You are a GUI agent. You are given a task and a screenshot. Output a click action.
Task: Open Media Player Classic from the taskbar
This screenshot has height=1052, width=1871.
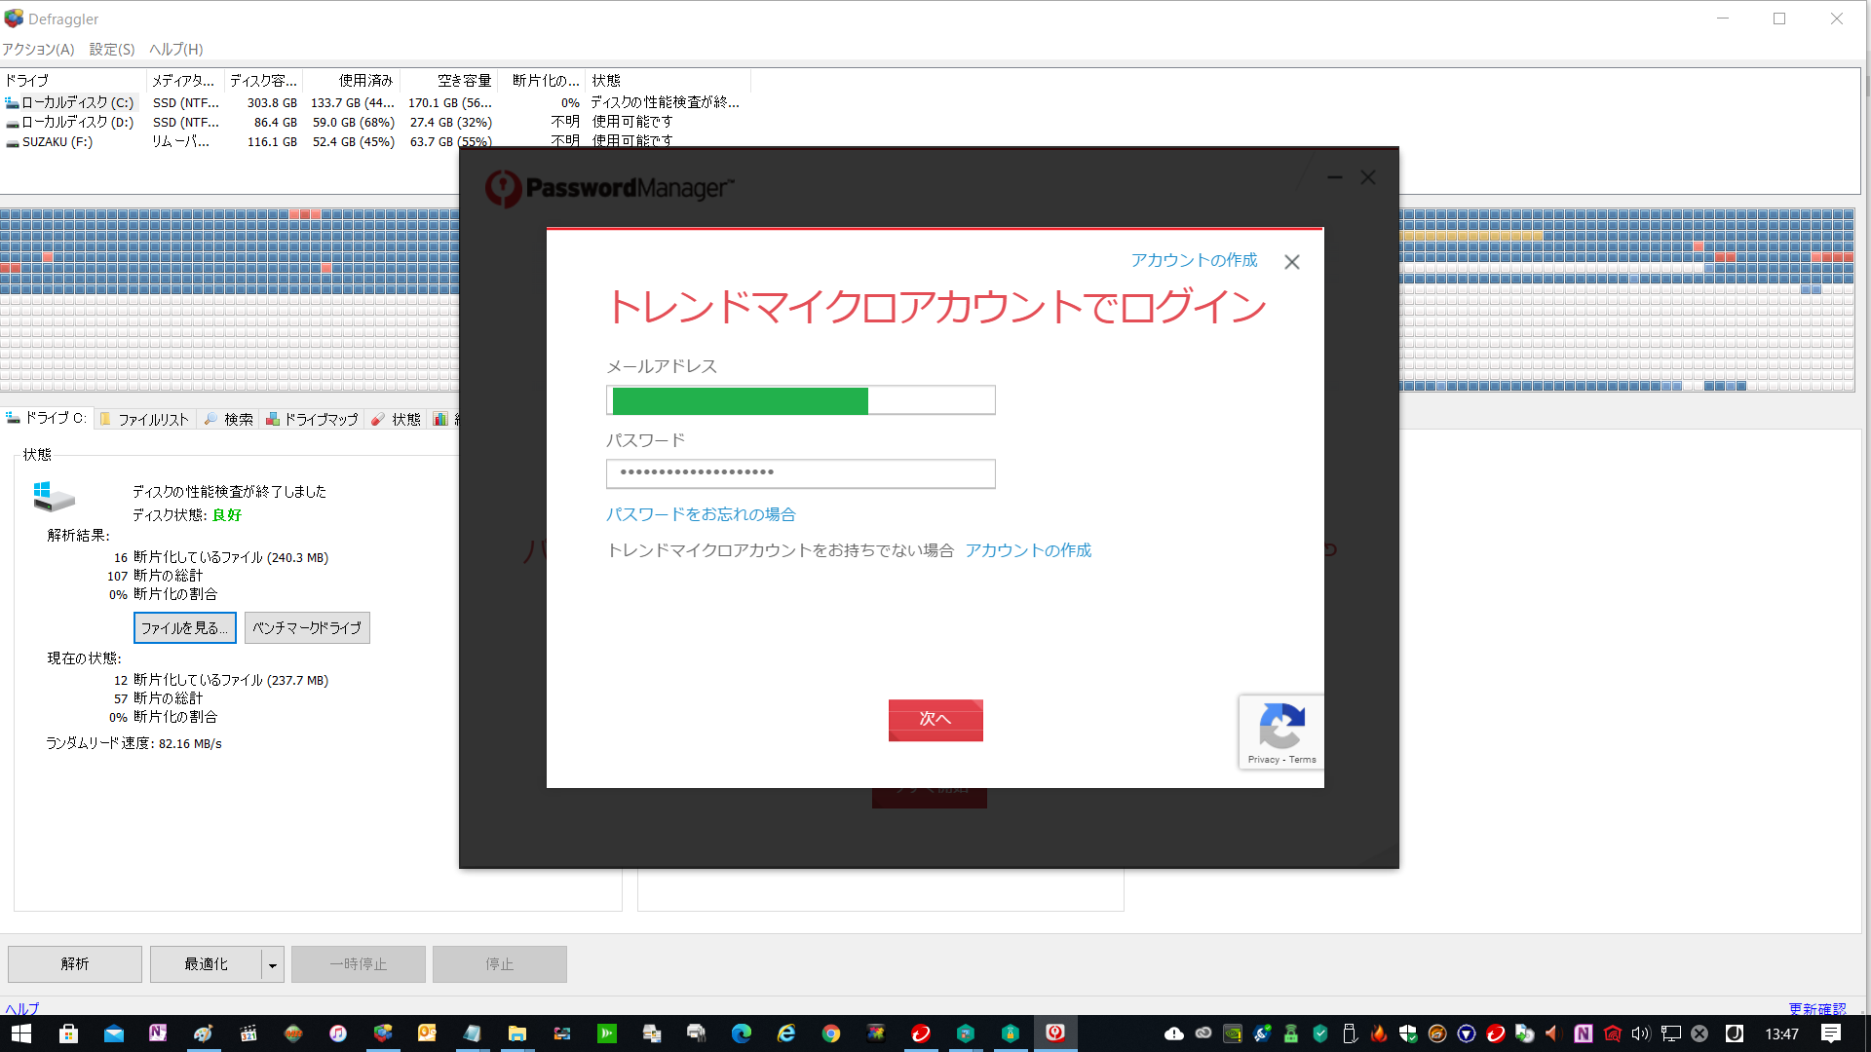click(x=248, y=1033)
